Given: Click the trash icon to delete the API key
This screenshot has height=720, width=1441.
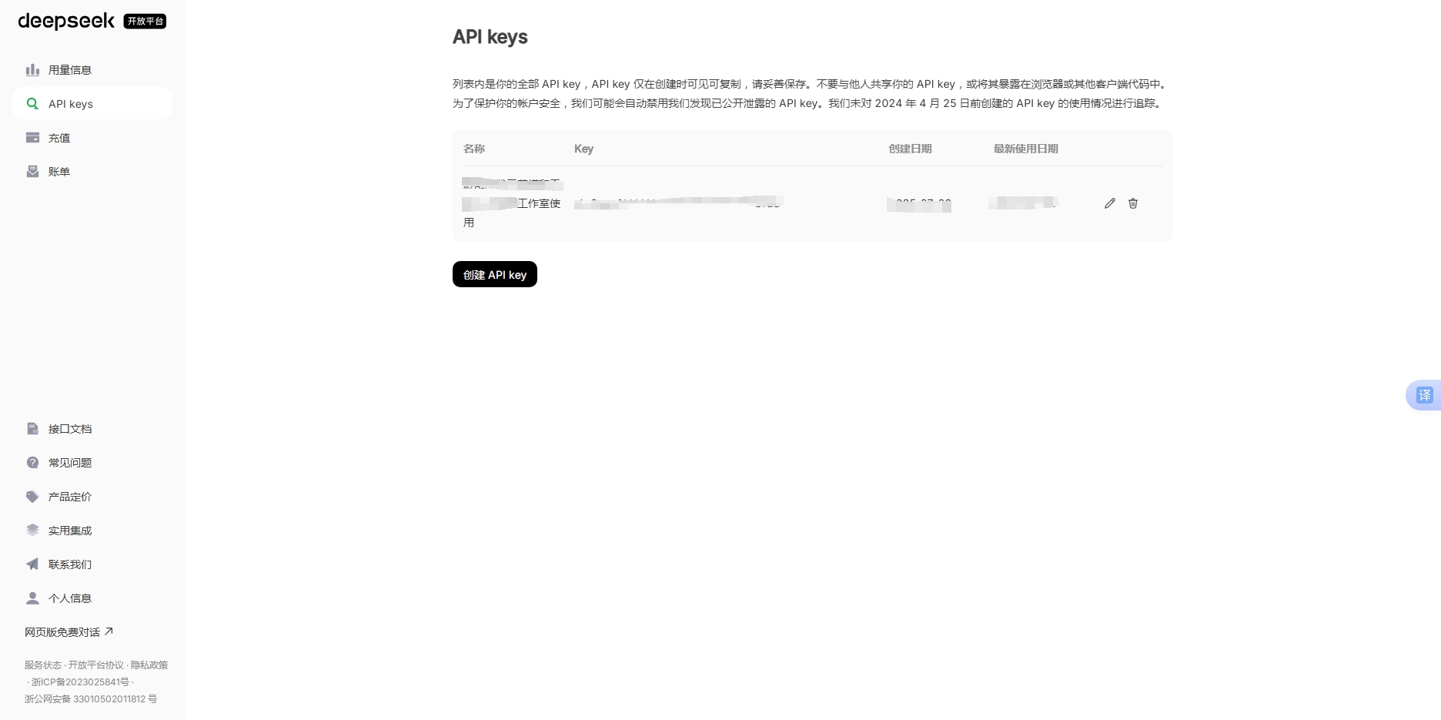Looking at the screenshot, I should click(x=1133, y=203).
